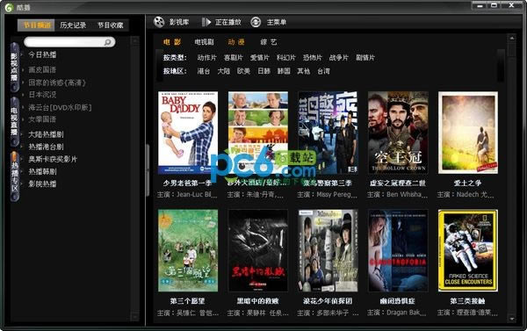527x331 pixels.
Task: Filter by 台湾 region
Action: pos(323,71)
